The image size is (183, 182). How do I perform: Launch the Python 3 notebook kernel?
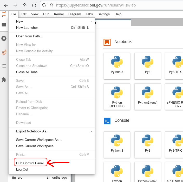(x=117, y=66)
